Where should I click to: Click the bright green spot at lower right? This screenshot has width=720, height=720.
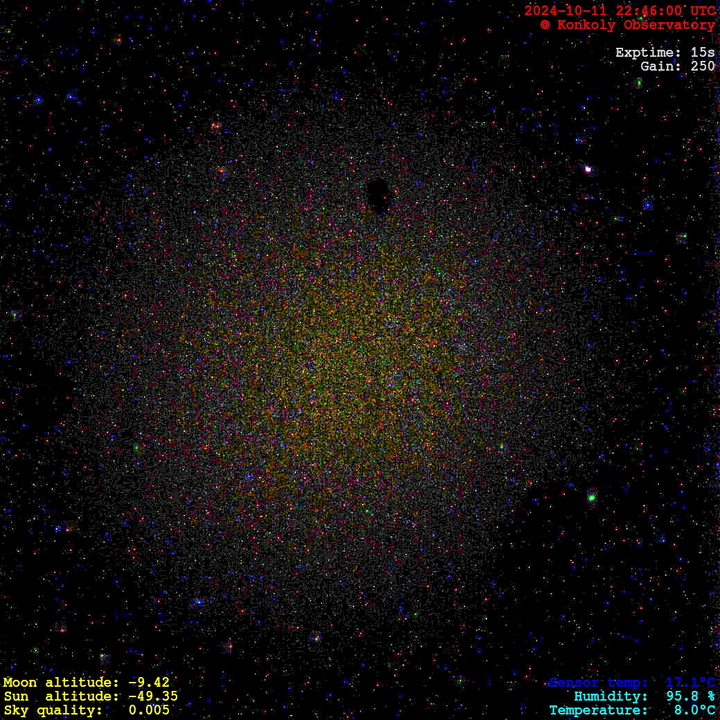coord(592,496)
